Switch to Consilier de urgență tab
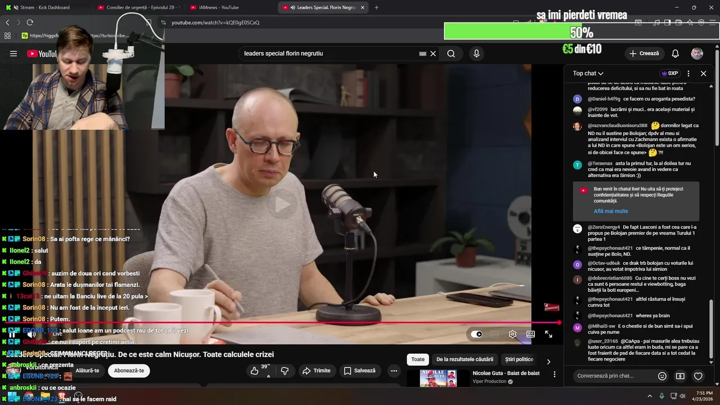 coord(138,7)
